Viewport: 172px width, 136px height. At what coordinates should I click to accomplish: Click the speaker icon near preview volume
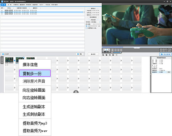click(x=112, y=52)
